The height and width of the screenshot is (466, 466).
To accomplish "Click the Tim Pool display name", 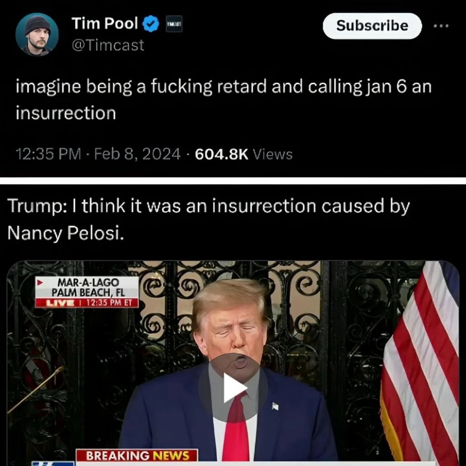I will pos(105,23).
